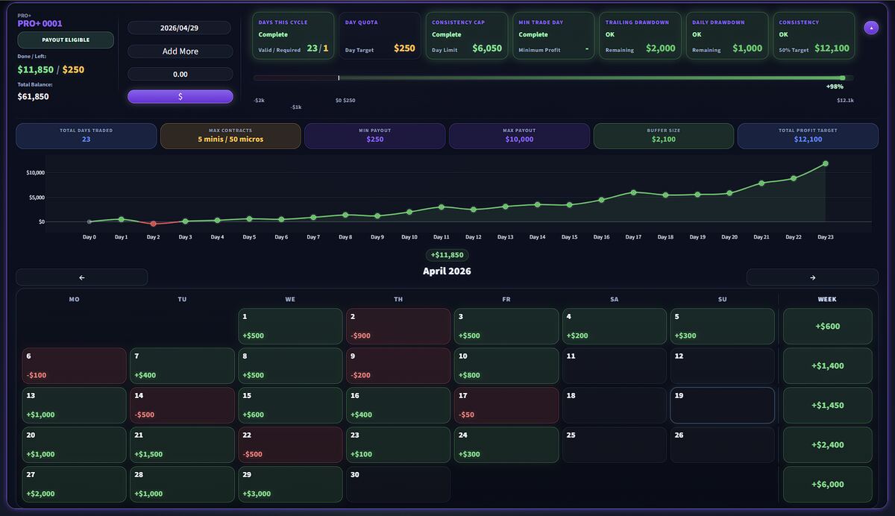895x516 pixels.
Task: Click the red Day 2 chart point
Action: click(x=153, y=224)
